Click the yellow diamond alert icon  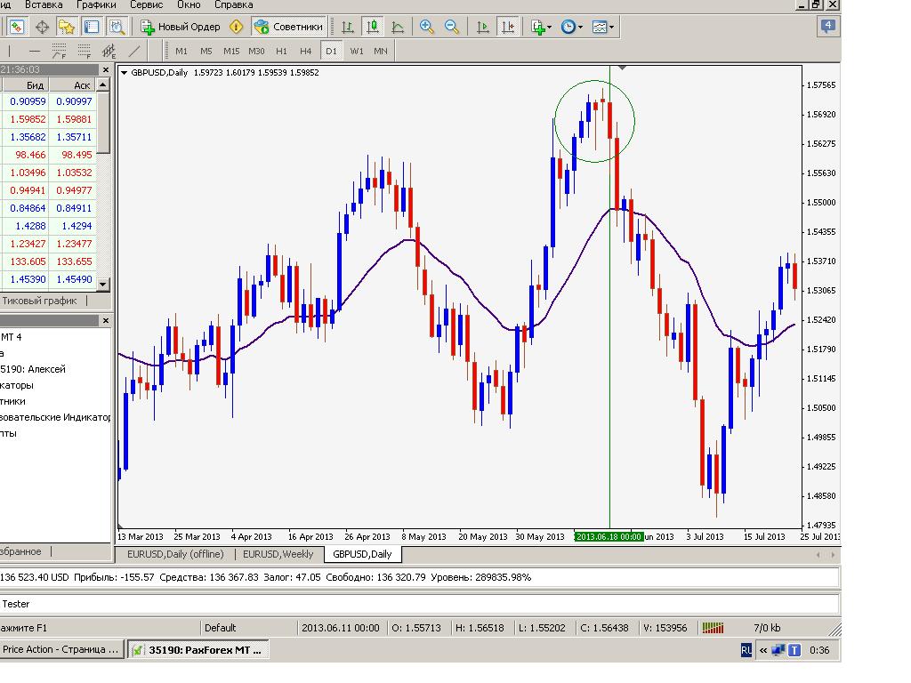[237, 27]
